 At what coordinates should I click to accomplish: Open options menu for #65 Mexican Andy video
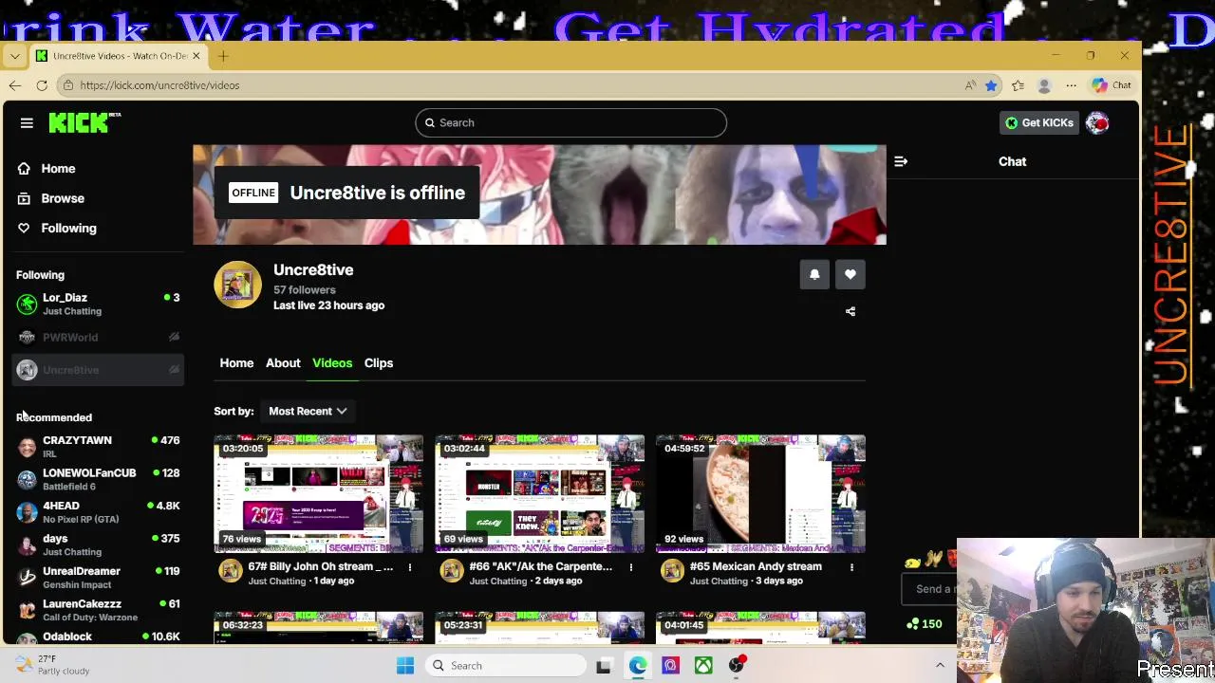coord(851,567)
